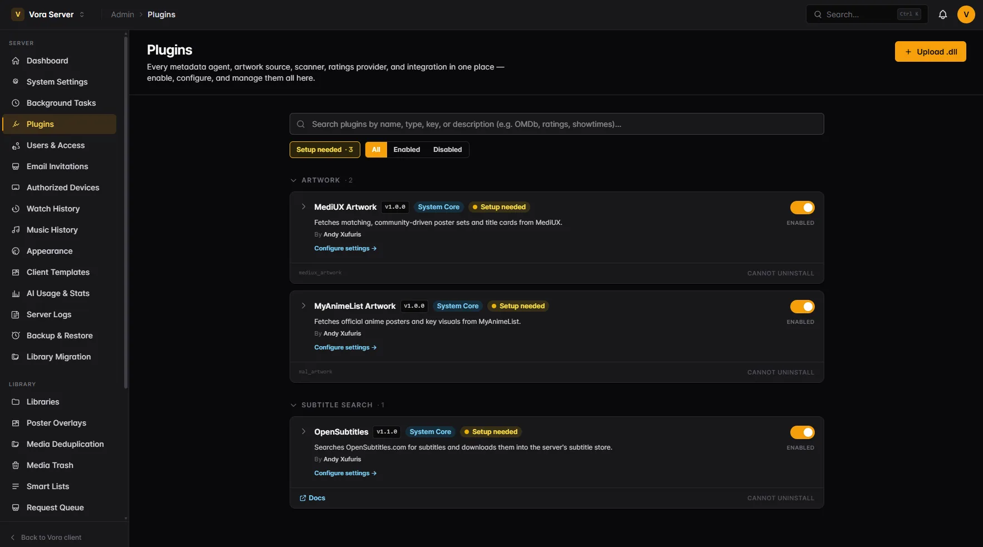983x547 pixels.
Task: Click the MediUX Artwork Setup needed badge
Action: 499,207
